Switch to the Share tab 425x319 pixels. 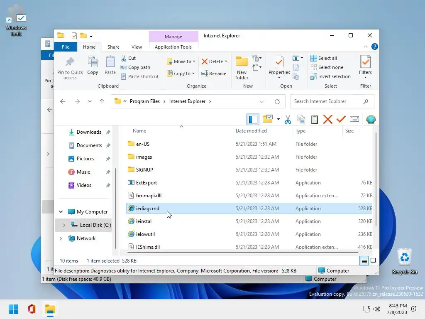click(113, 47)
